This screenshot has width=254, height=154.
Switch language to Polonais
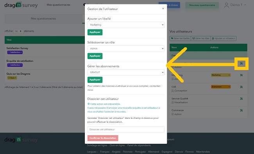click(x=128, y=152)
